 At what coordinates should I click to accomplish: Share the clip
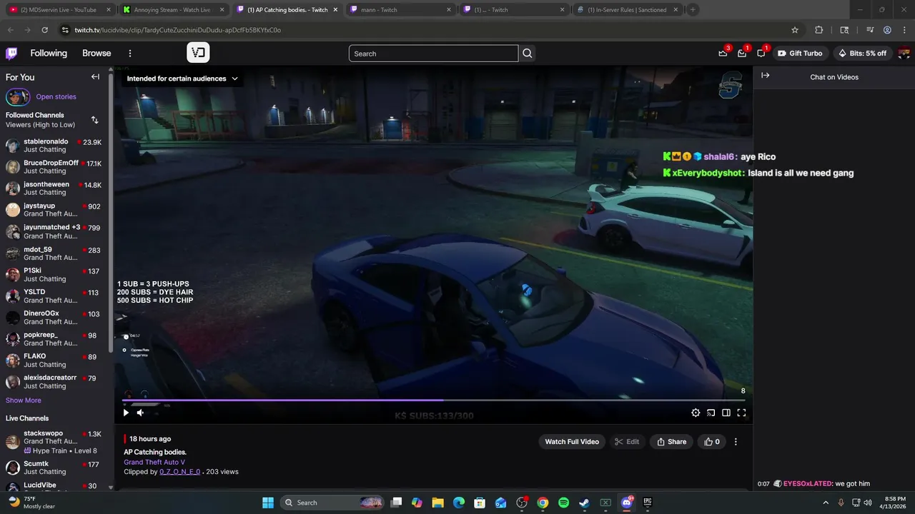click(671, 442)
